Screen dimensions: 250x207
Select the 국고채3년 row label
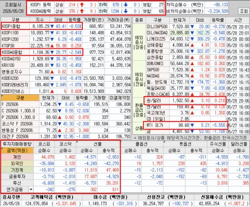click(x=155, y=113)
